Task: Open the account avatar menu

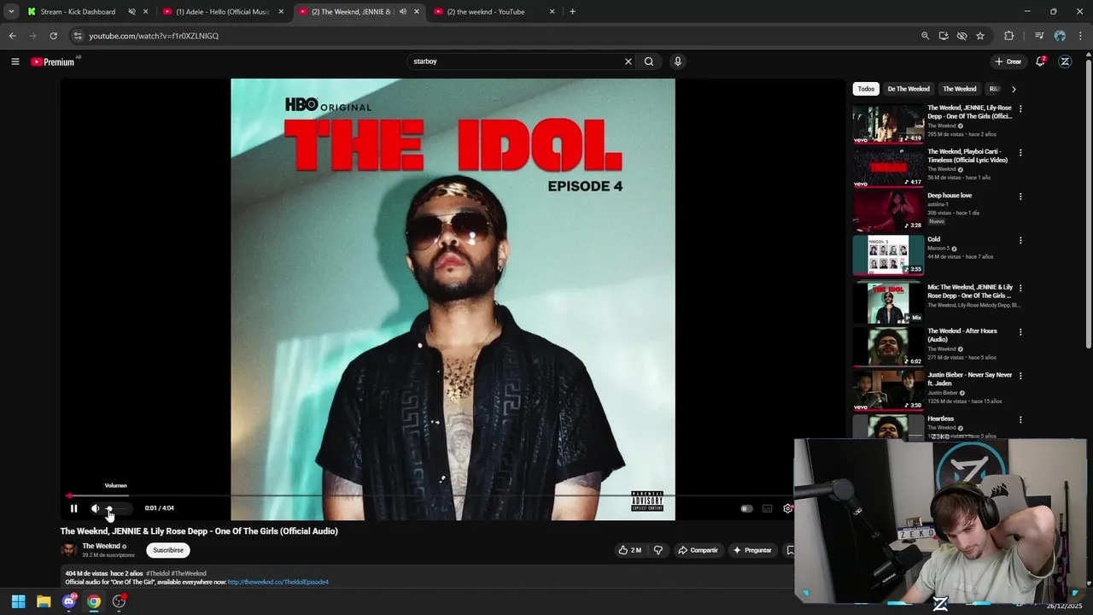Action: pos(1065,61)
